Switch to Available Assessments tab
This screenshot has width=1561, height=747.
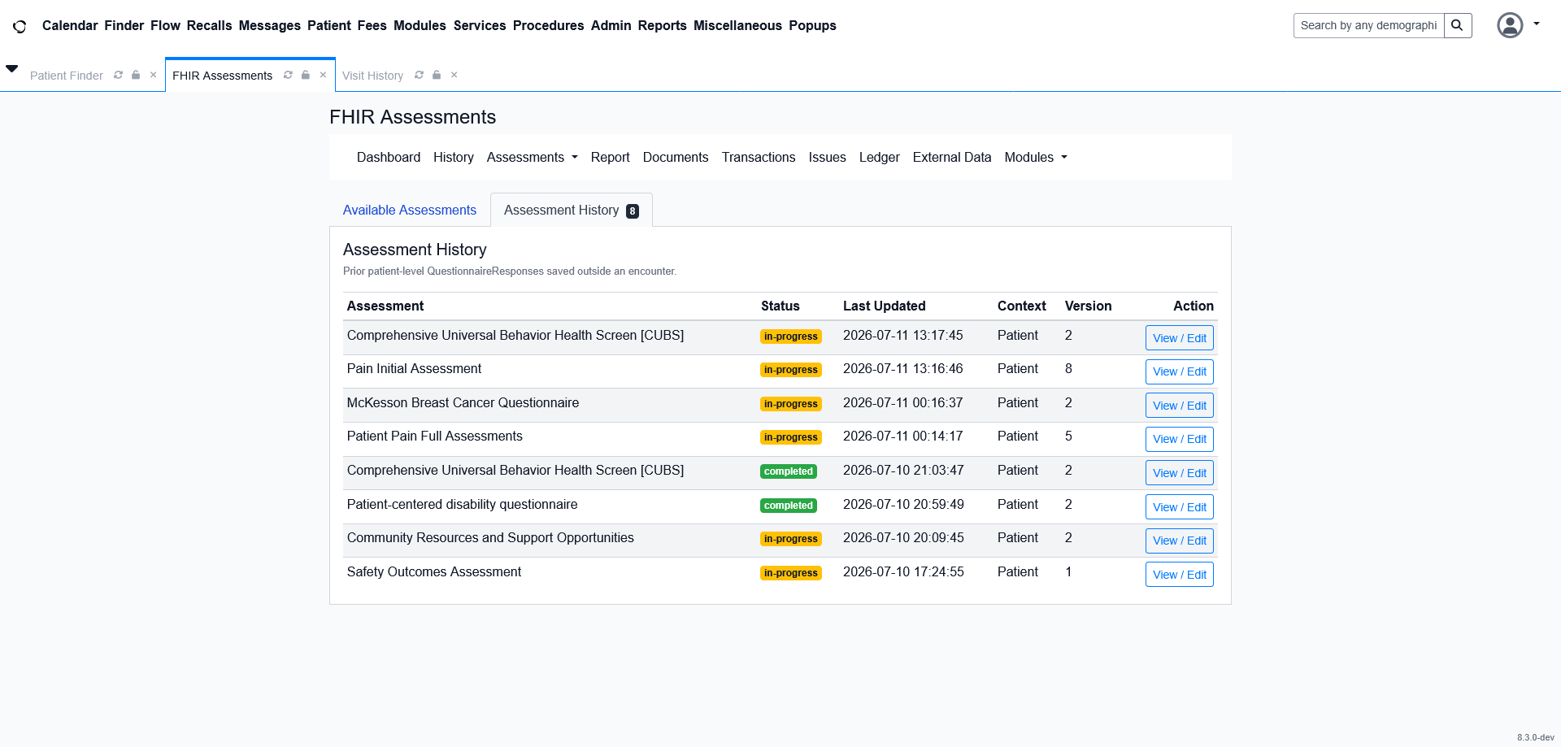click(x=410, y=210)
